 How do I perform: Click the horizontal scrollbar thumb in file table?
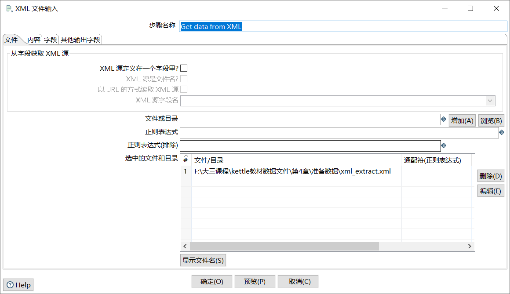(x=284, y=246)
